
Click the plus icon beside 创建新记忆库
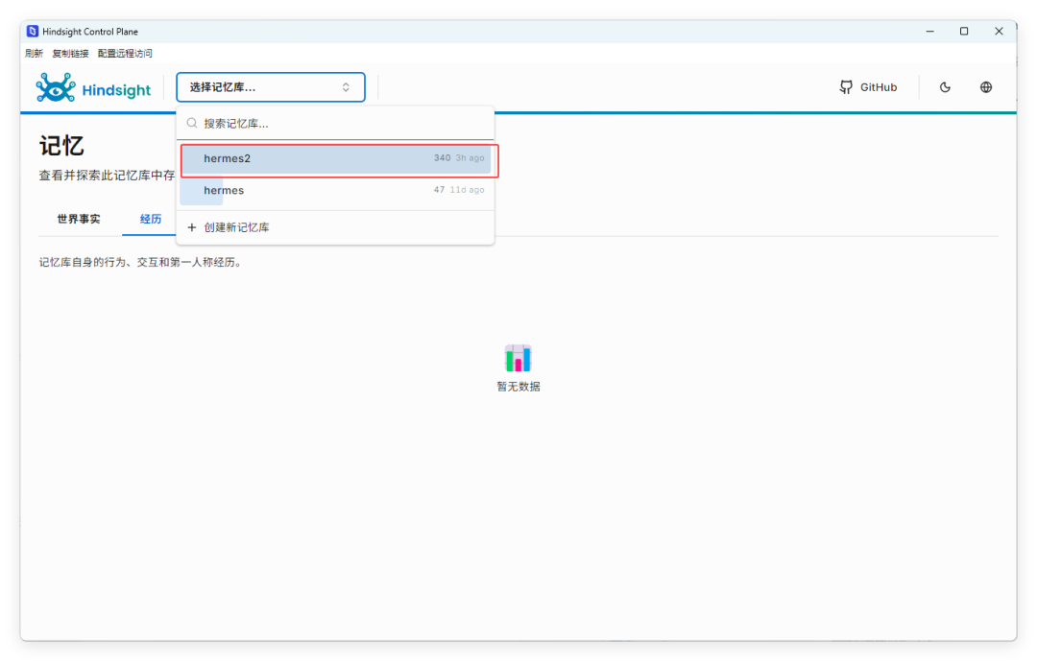192,227
